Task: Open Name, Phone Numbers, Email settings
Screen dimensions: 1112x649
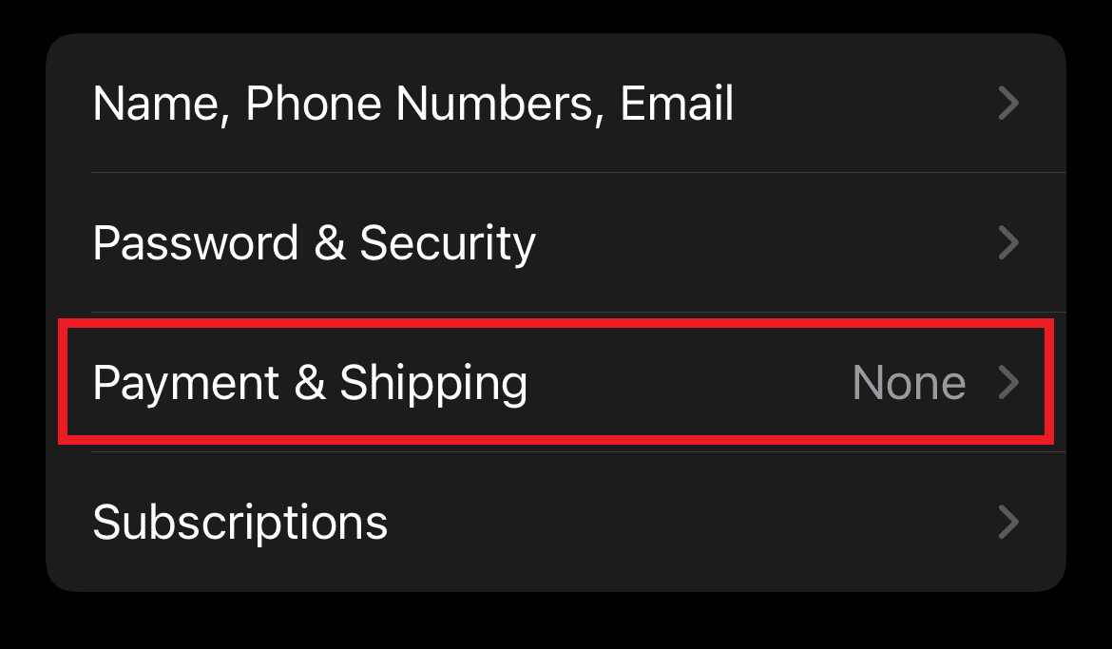Action: click(x=412, y=104)
